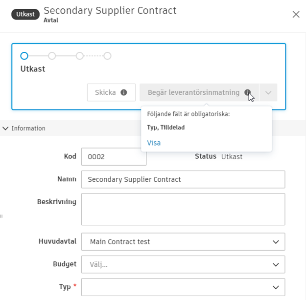This screenshot has height=300, width=306.
Task: Click the panel resize handle on left edge
Action: click(x=1, y=215)
